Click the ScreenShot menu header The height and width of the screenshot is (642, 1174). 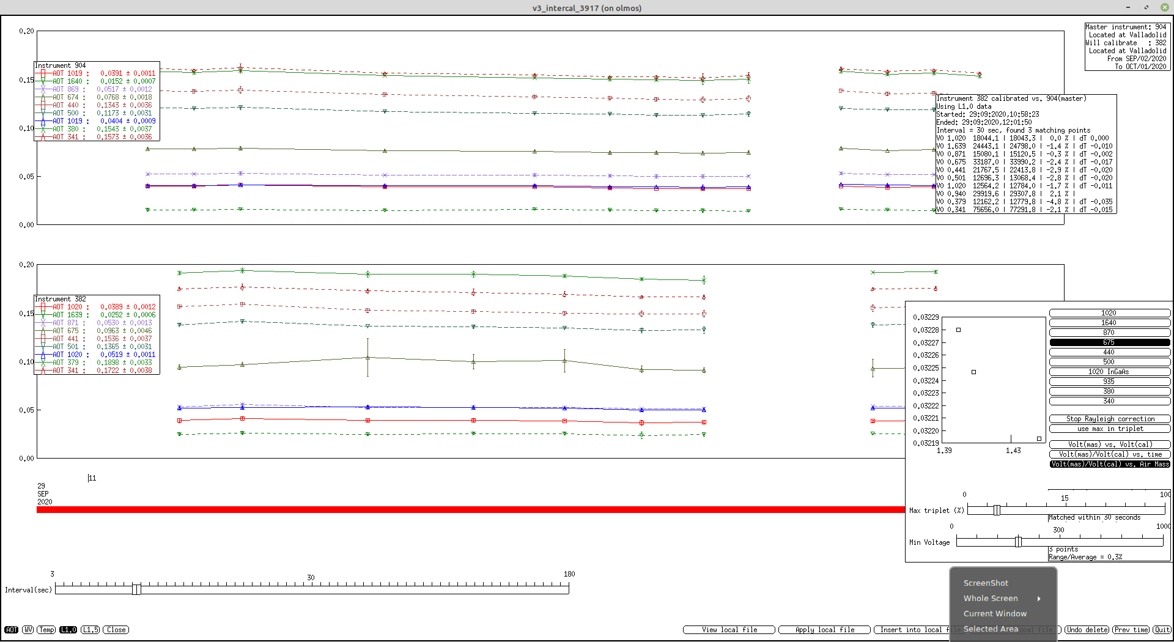pyautogui.click(x=986, y=583)
